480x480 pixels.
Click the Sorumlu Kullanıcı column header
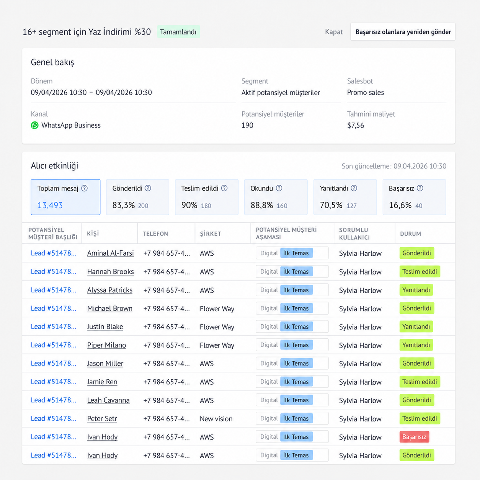(354, 233)
